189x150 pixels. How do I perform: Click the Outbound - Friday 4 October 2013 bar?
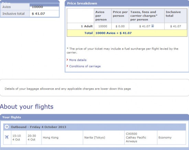click(x=94, y=127)
